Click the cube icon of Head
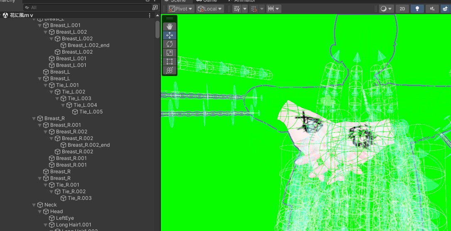Viewport: 451px width, 231px height. [46, 211]
